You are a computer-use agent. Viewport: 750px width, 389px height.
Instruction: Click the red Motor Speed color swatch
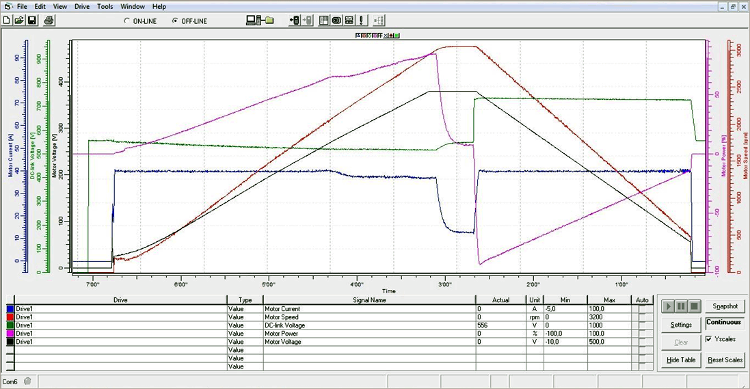(10, 317)
